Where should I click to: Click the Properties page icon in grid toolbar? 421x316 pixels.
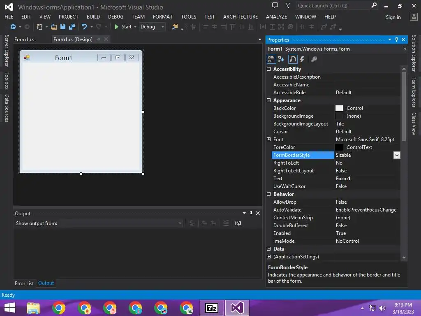[293, 59]
